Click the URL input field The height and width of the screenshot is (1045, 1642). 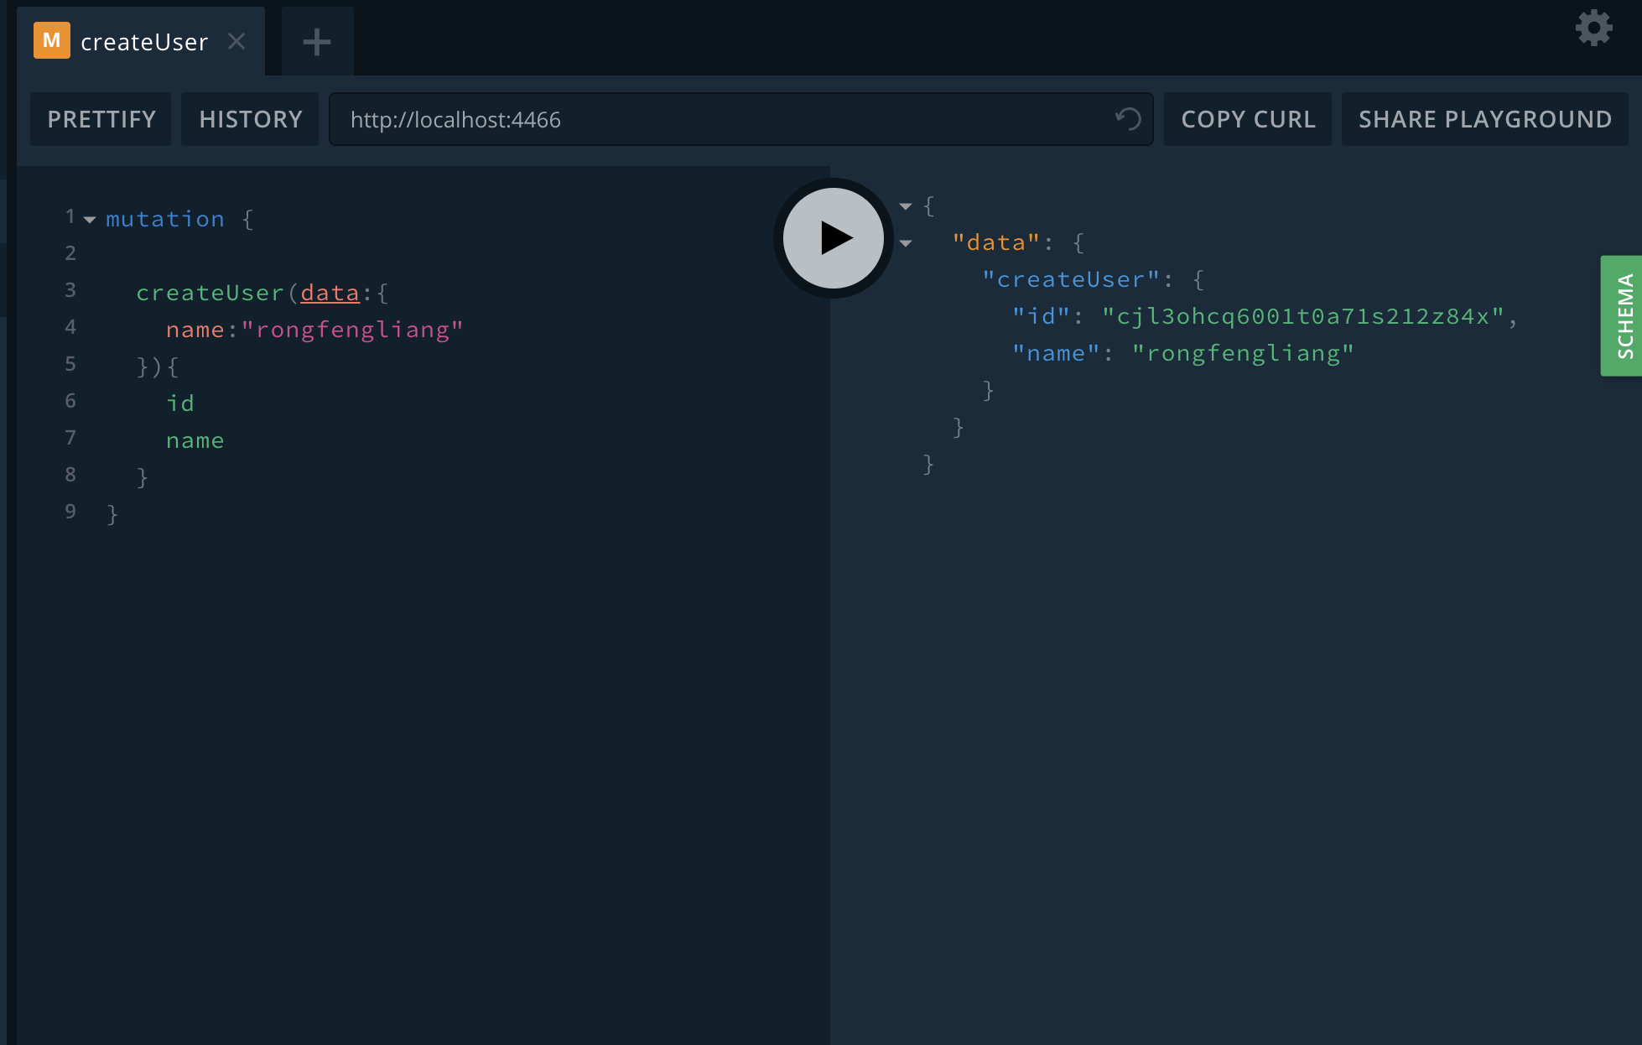pos(739,118)
